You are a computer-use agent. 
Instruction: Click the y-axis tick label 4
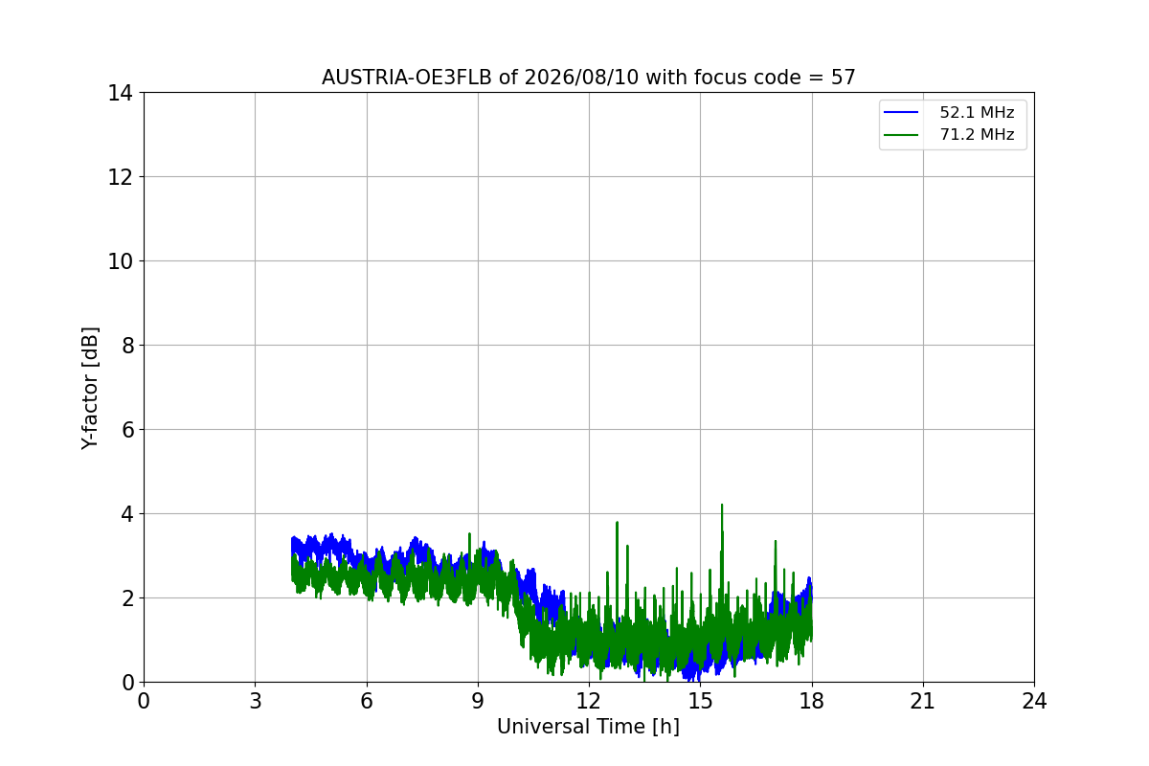pyautogui.click(x=126, y=514)
